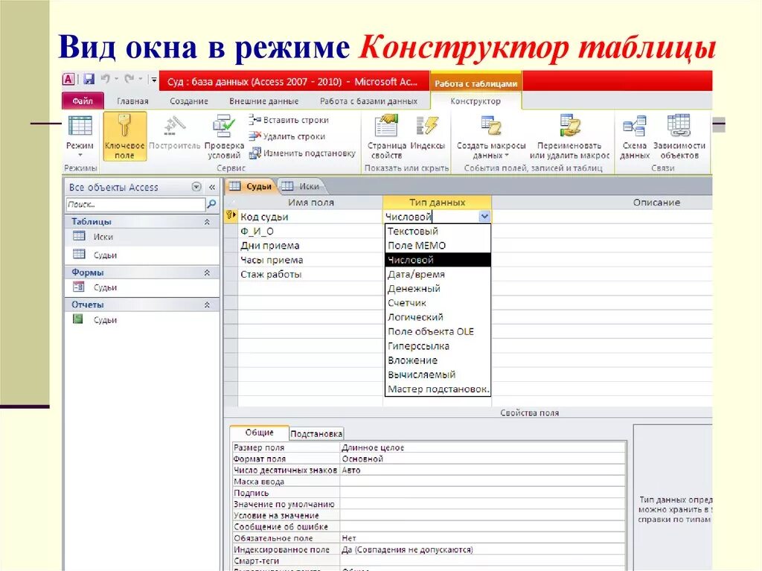This screenshot has width=762, height=571.
Task: Select the Стаж работы field name
Action: pyautogui.click(x=310, y=274)
